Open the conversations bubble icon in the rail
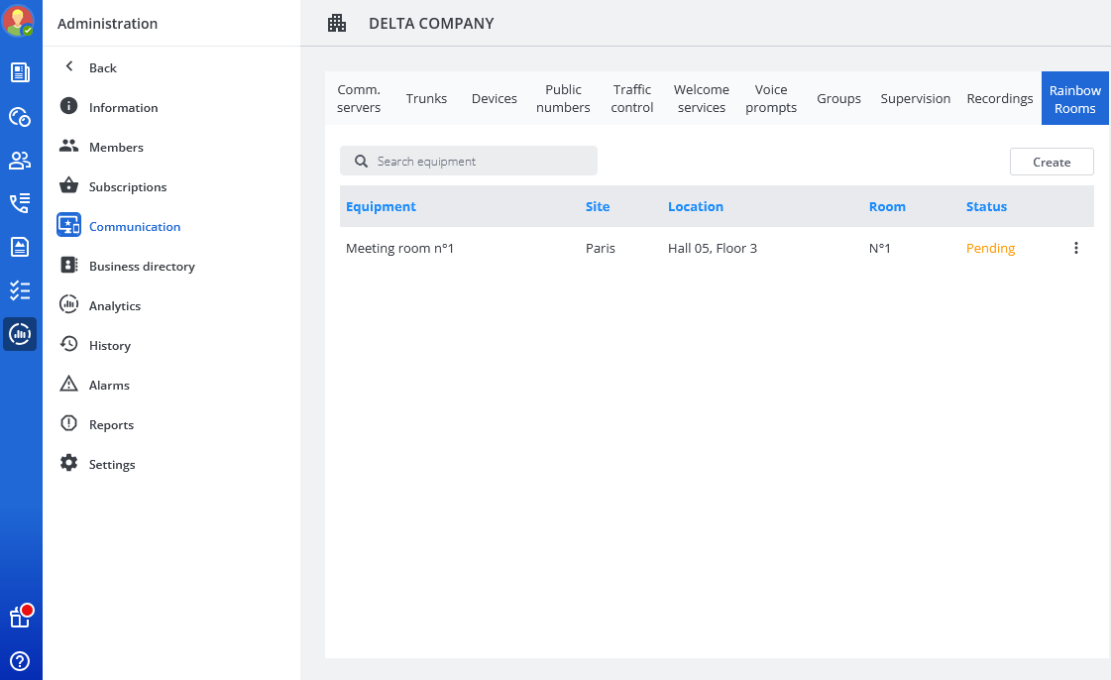The width and height of the screenshot is (1111, 680). click(x=20, y=117)
